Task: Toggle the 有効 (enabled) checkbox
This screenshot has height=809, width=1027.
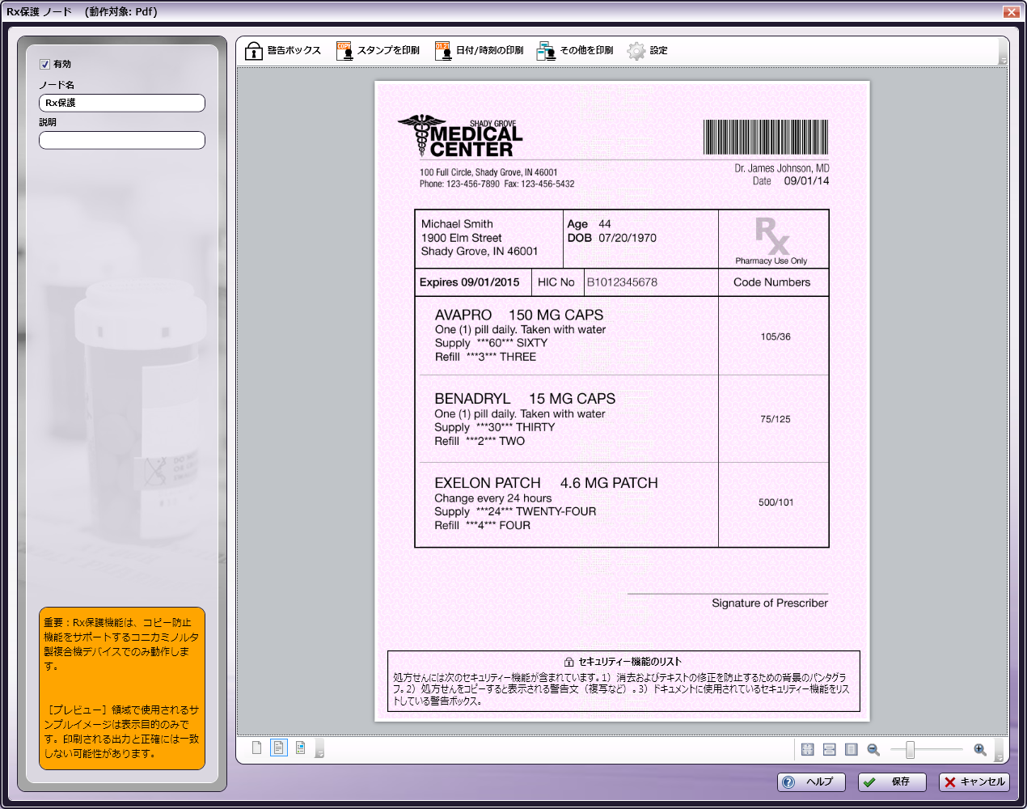Action: pos(45,65)
